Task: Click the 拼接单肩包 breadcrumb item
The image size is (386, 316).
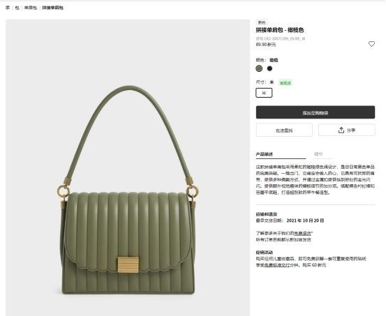Action: pyautogui.click(x=52, y=8)
